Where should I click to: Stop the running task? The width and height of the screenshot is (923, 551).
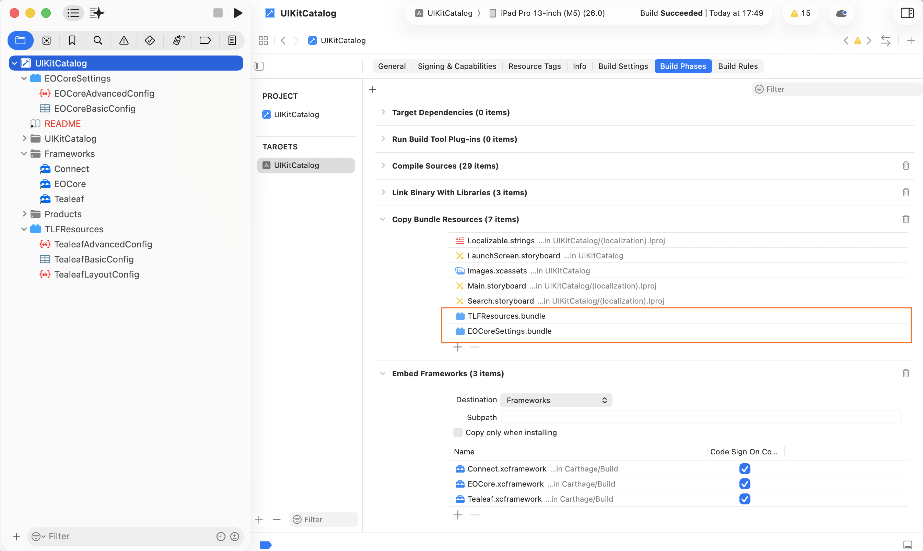tap(218, 13)
